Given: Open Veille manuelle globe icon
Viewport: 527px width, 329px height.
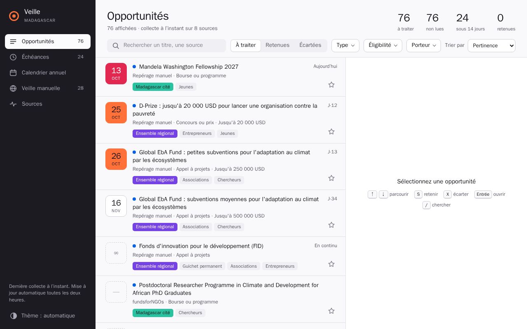Looking at the screenshot, I should [x=13, y=88].
